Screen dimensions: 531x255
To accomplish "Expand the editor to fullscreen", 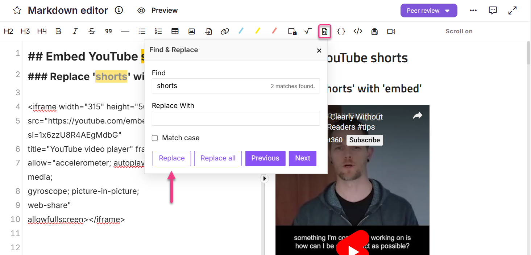I will click(x=512, y=11).
